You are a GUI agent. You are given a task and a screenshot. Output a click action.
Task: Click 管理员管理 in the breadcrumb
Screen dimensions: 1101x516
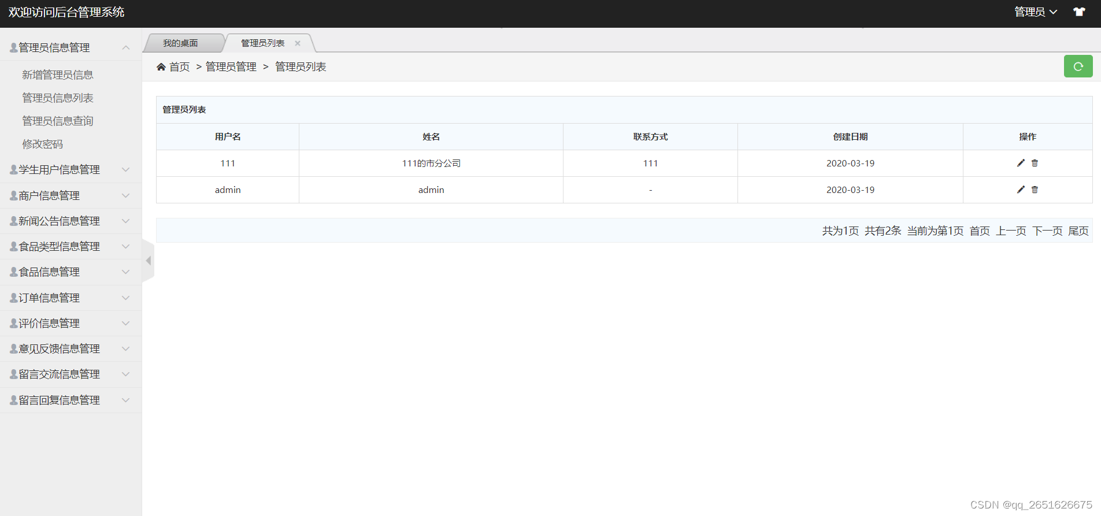point(231,67)
